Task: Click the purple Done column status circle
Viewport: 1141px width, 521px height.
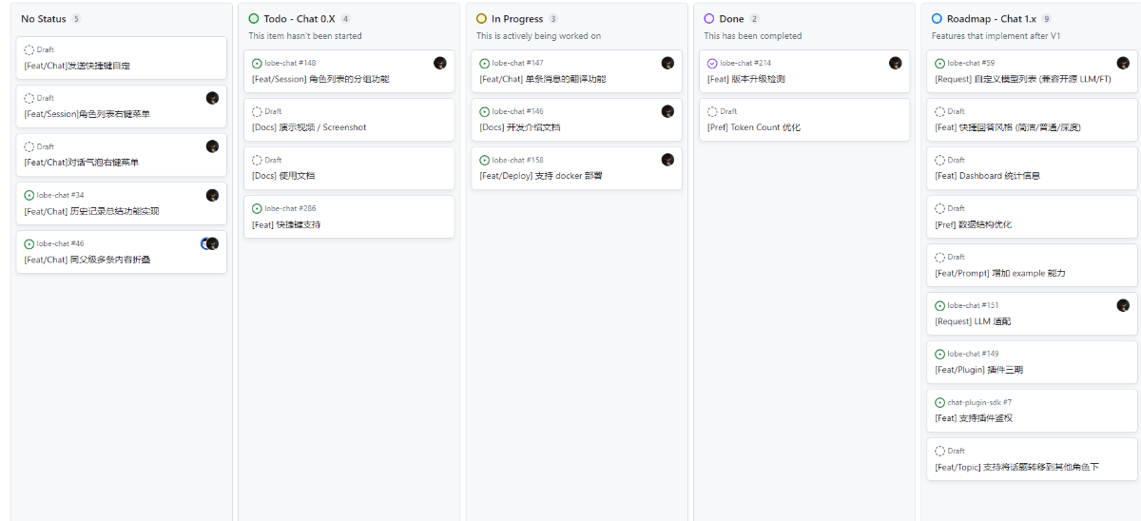Action: click(x=709, y=19)
